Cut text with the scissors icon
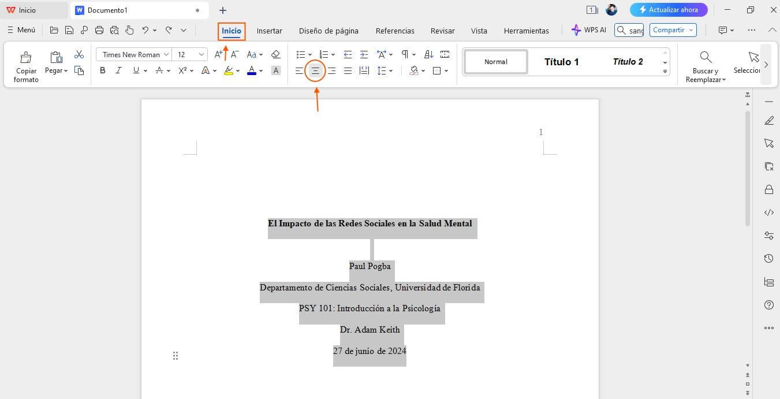This screenshot has height=399, width=780. point(79,54)
